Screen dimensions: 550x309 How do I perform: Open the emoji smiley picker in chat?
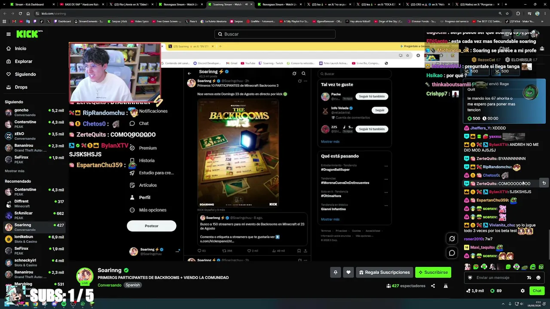coord(538,278)
